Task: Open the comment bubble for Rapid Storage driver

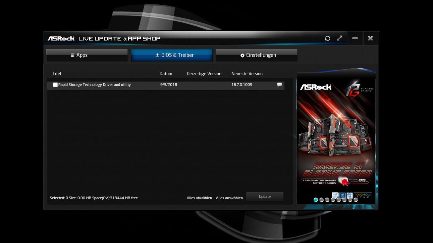Action: point(279,85)
